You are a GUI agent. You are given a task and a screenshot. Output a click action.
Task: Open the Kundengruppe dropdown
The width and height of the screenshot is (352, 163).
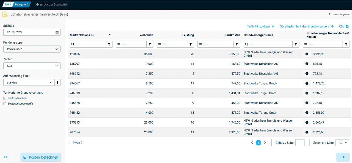32,49
